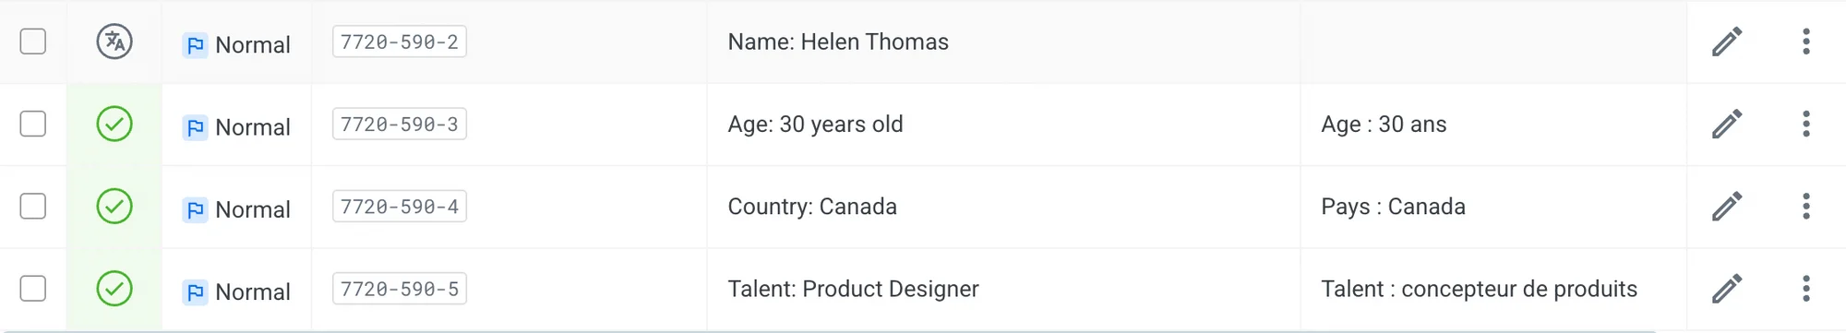This screenshot has width=1846, height=333.
Task: Open more options menu for Helen Thomas row
Action: [x=1806, y=42]
